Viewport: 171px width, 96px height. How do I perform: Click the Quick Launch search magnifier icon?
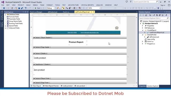(x=157, y=2)
